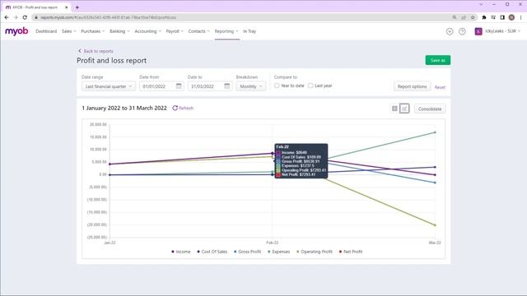This screenshot has width=527, height=296.
Task: Click the back arrow to reports
Action: (x=80, y=51)
